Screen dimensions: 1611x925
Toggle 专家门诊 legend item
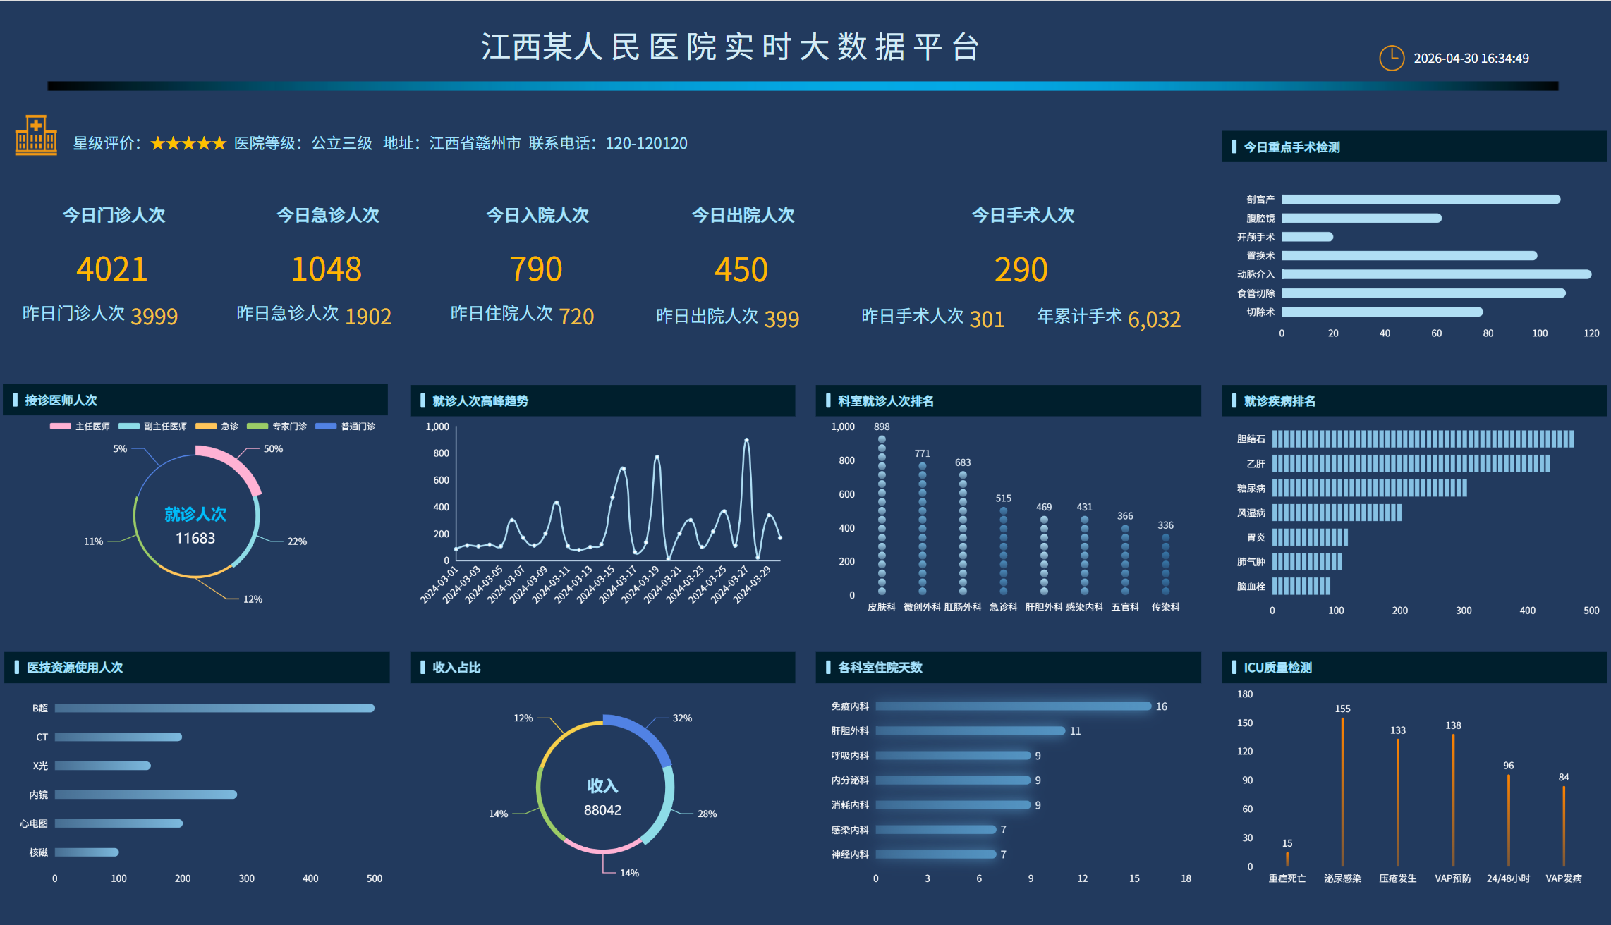click(x=276, y=427)
